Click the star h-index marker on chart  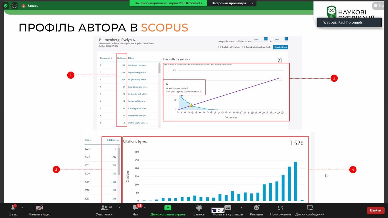191,106
